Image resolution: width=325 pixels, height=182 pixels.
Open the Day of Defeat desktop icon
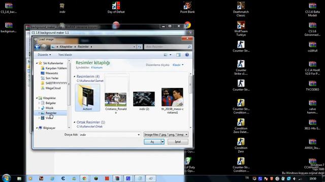point(116,8)
